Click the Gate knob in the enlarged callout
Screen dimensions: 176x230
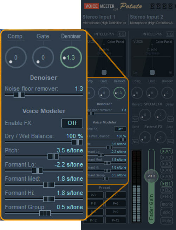(43, 57)
